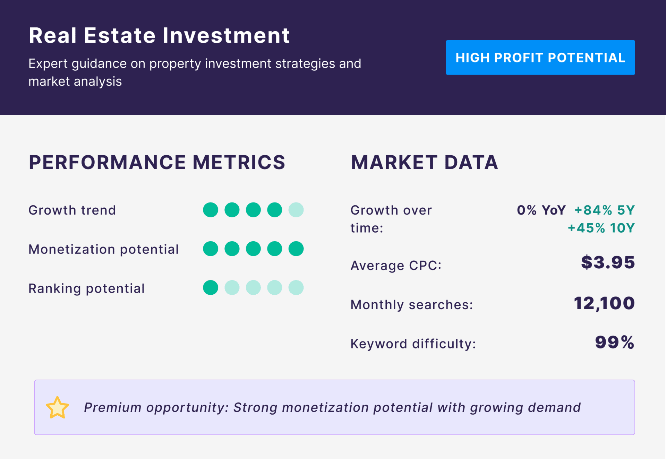This screenshot has width=666, height=459.
Task: Click the 0% YoY value
Action: [x=541, y=210]
